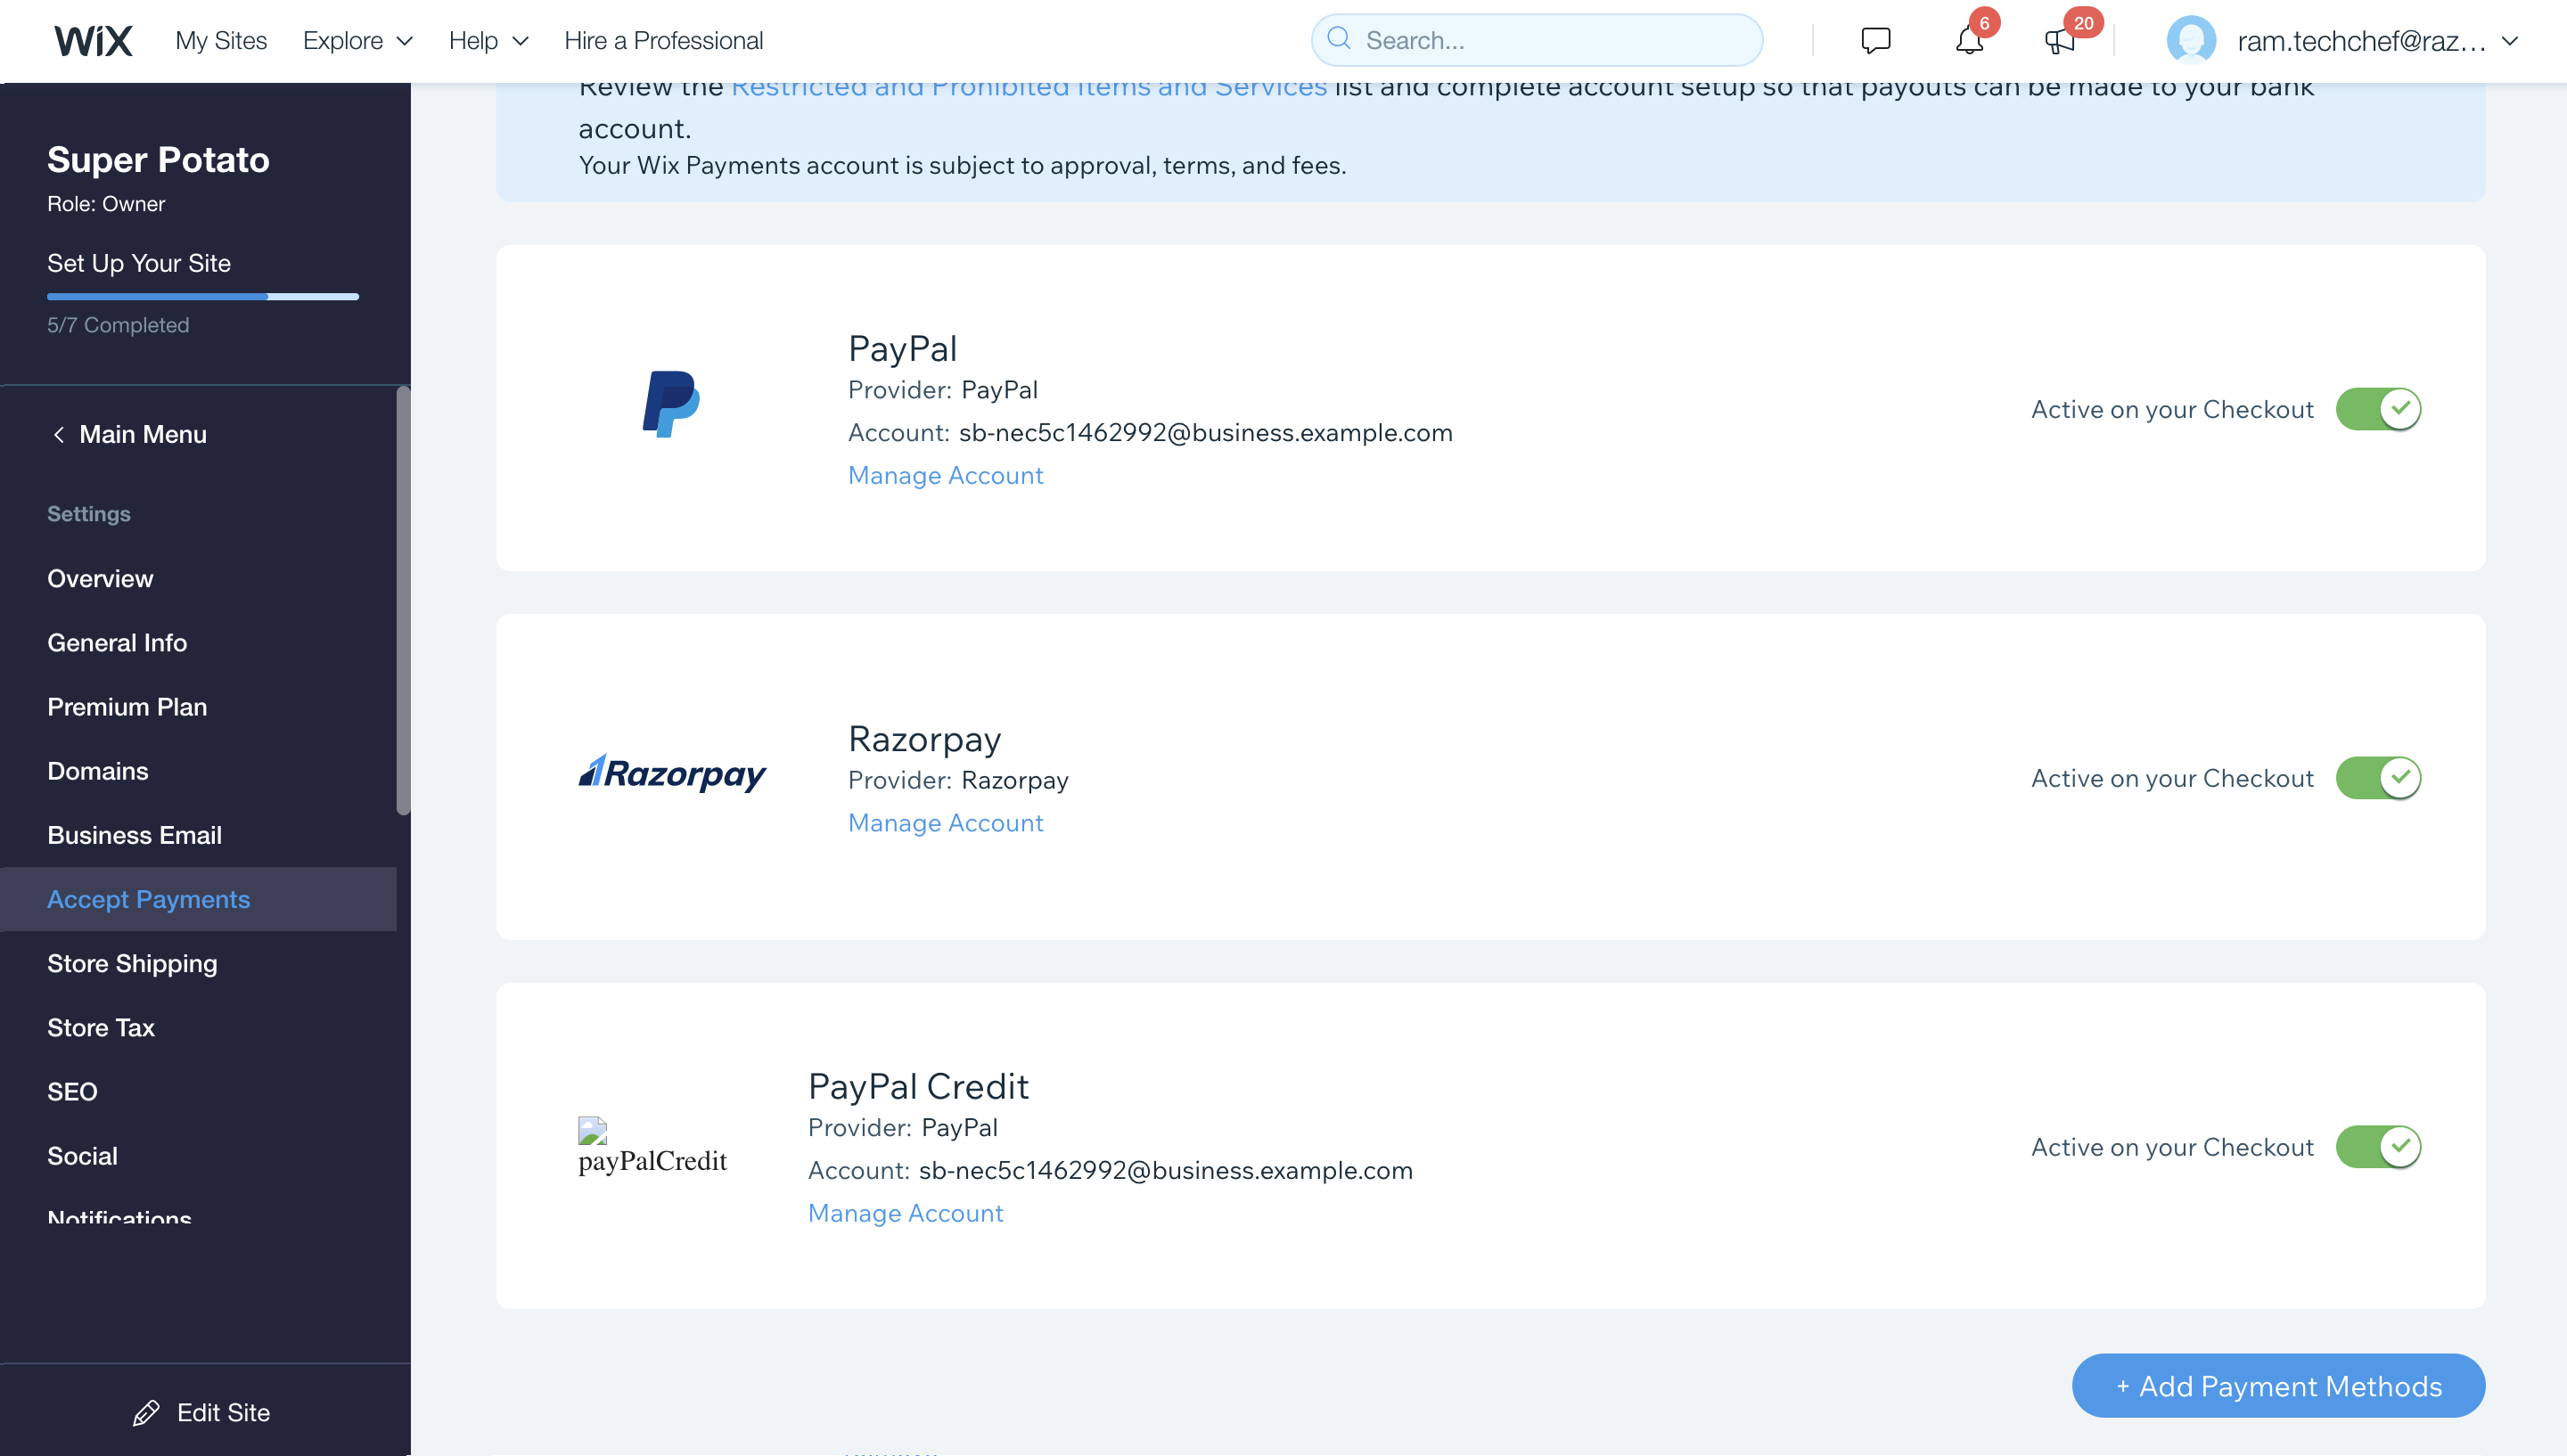Click the Razorpay title text
The image size is (2567, 1456).
pyautogui.click(x=924, y=739)
